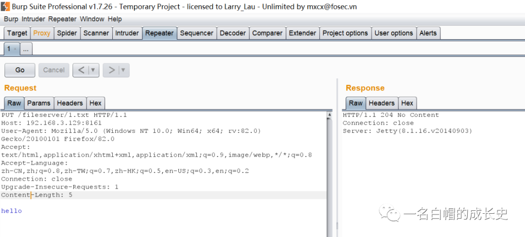The image size is (525, 237).
Task: Open the User options tab
Action: click(394, 33)
